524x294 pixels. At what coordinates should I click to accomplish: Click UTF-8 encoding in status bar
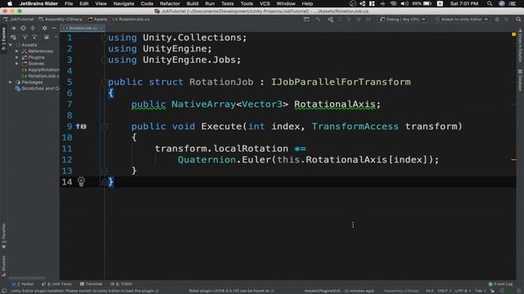tap(463, 291)
